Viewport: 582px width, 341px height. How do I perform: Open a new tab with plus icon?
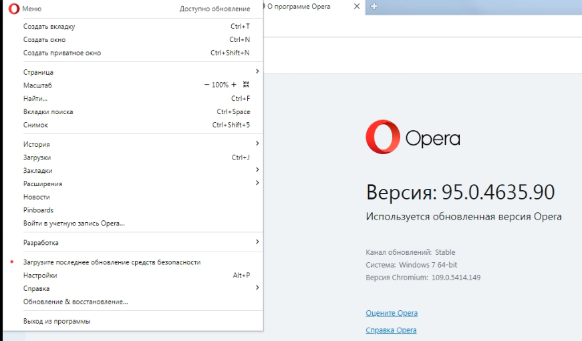[x=374, y=6]
